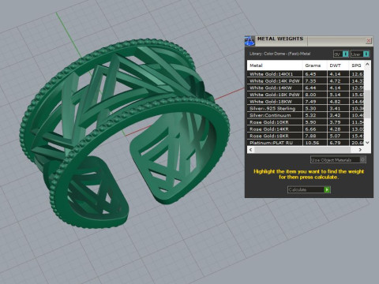Viewport: 379px width, 284px height.
Task: Select the Platinum:PLAT RU row
Action: point(306,143)
